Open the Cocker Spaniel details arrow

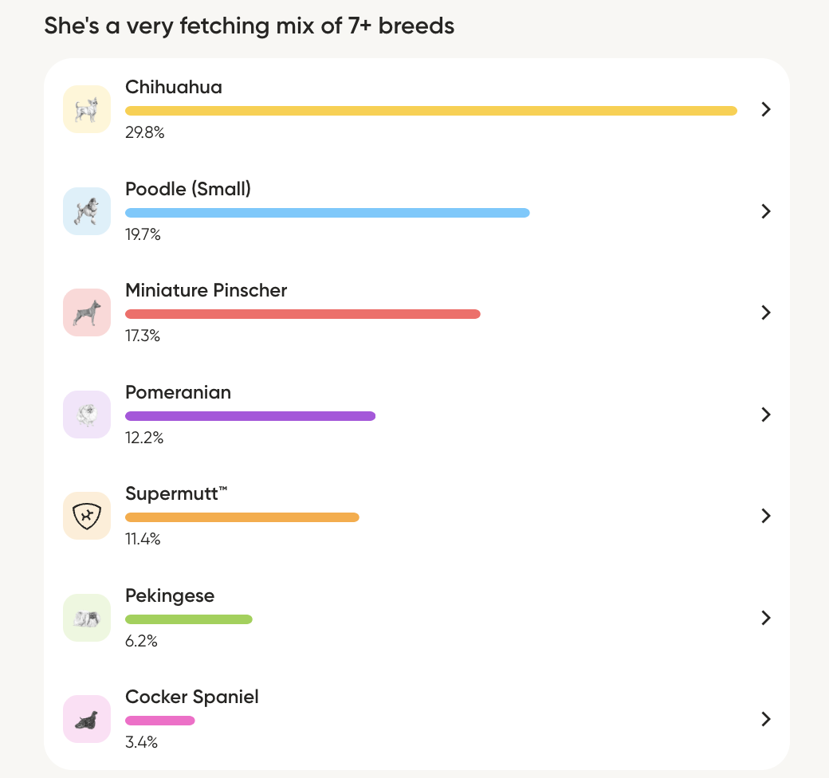coord(765,719)
